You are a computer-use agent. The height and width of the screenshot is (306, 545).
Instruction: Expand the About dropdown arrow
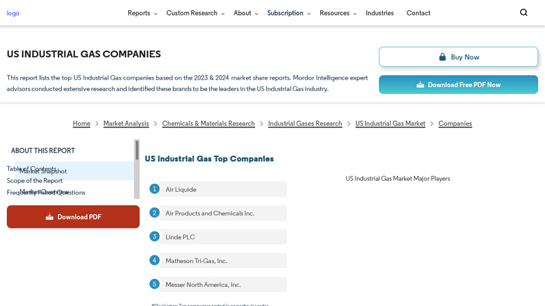(x=257, y=14)
